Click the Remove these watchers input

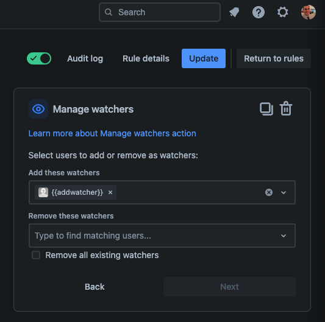click(x=162, y=236)
